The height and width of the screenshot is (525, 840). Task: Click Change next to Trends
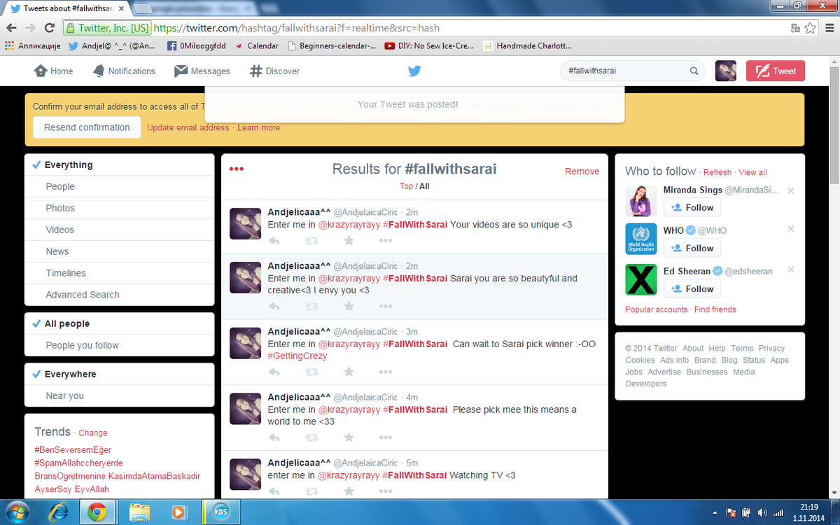(x=93, y=433)
